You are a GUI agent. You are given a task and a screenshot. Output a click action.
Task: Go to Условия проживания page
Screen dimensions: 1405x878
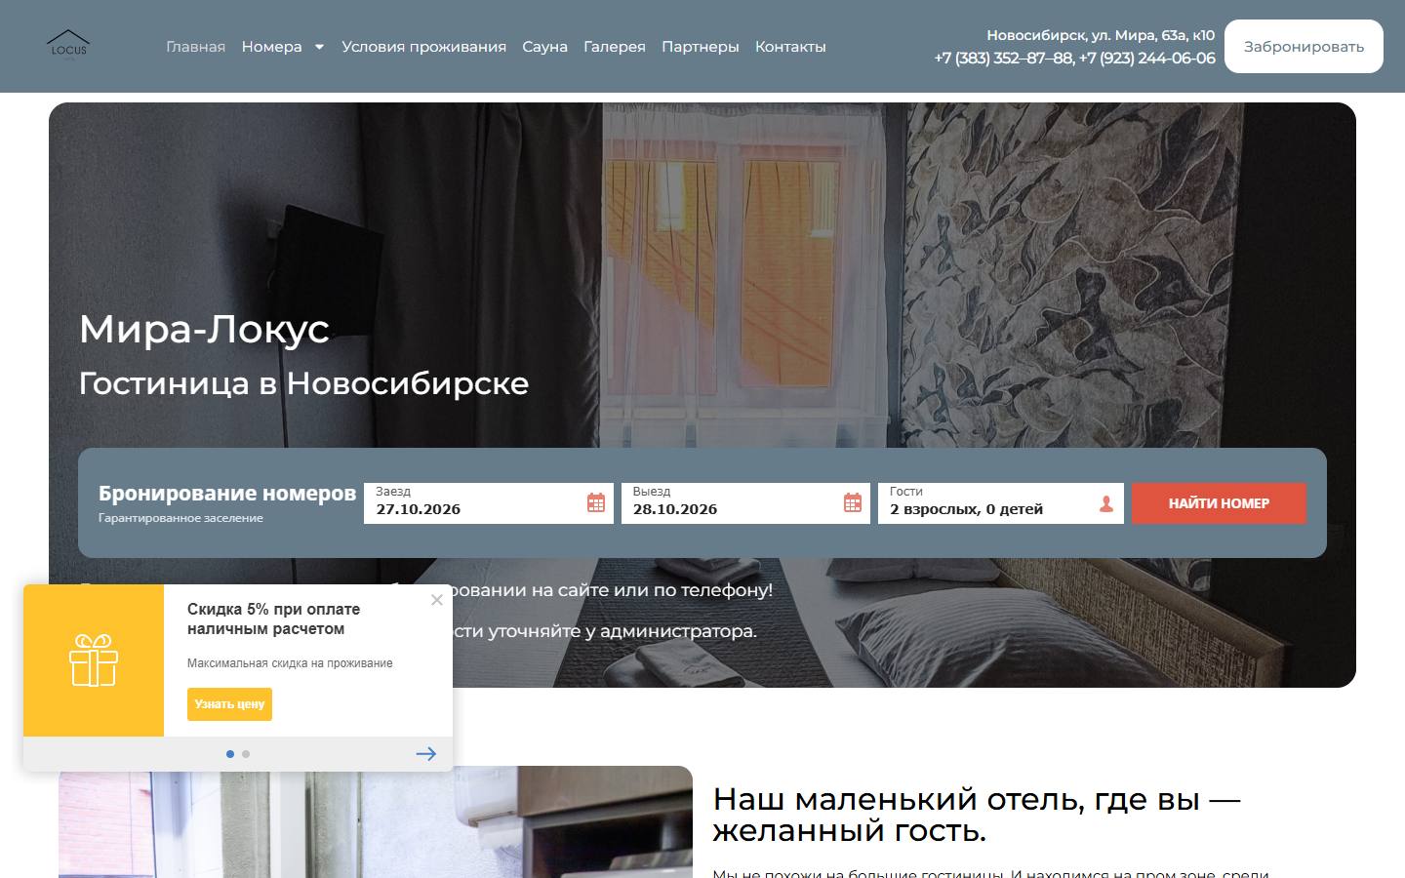(423, 47)
